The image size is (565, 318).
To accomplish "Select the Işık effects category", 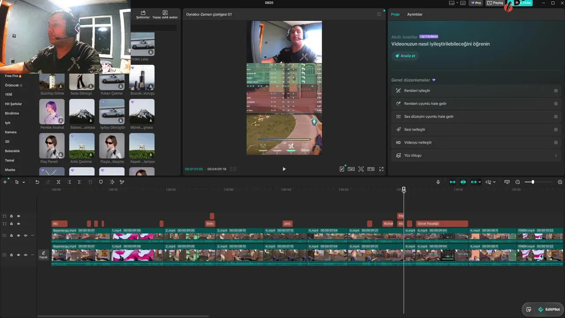I will 8,123.
